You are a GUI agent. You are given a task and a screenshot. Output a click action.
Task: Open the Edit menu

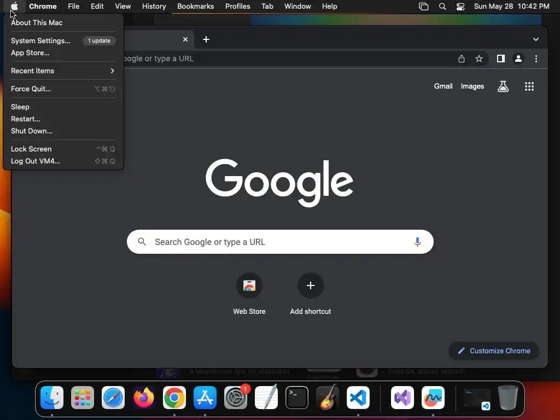pos(97,6)
